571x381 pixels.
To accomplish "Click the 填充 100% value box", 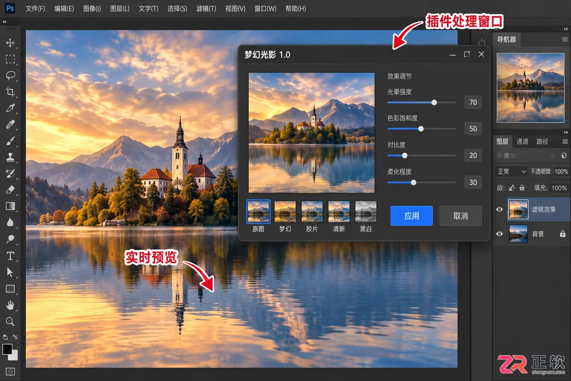I will 559,188.
